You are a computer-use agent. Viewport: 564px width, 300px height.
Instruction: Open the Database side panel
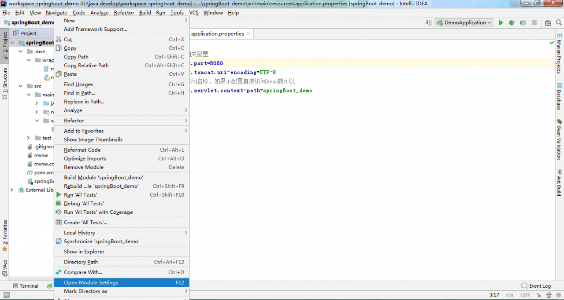[559, 96]
